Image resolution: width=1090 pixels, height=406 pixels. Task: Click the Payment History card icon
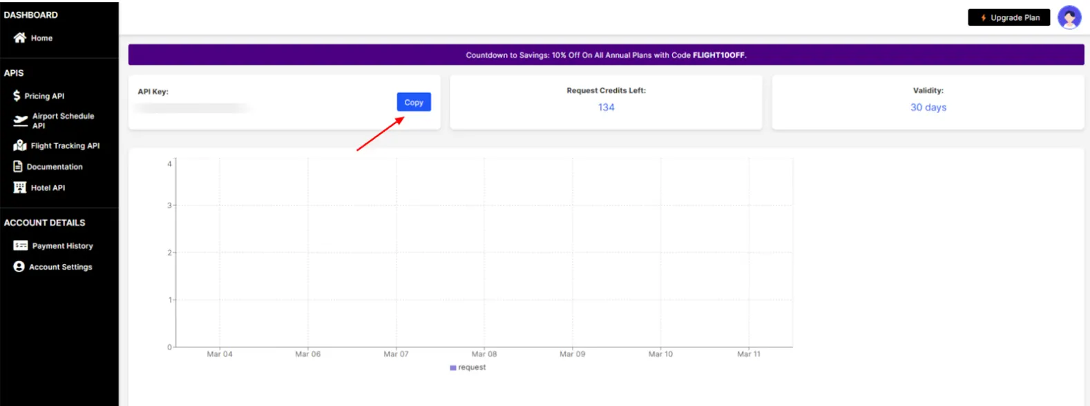(21, 245)
